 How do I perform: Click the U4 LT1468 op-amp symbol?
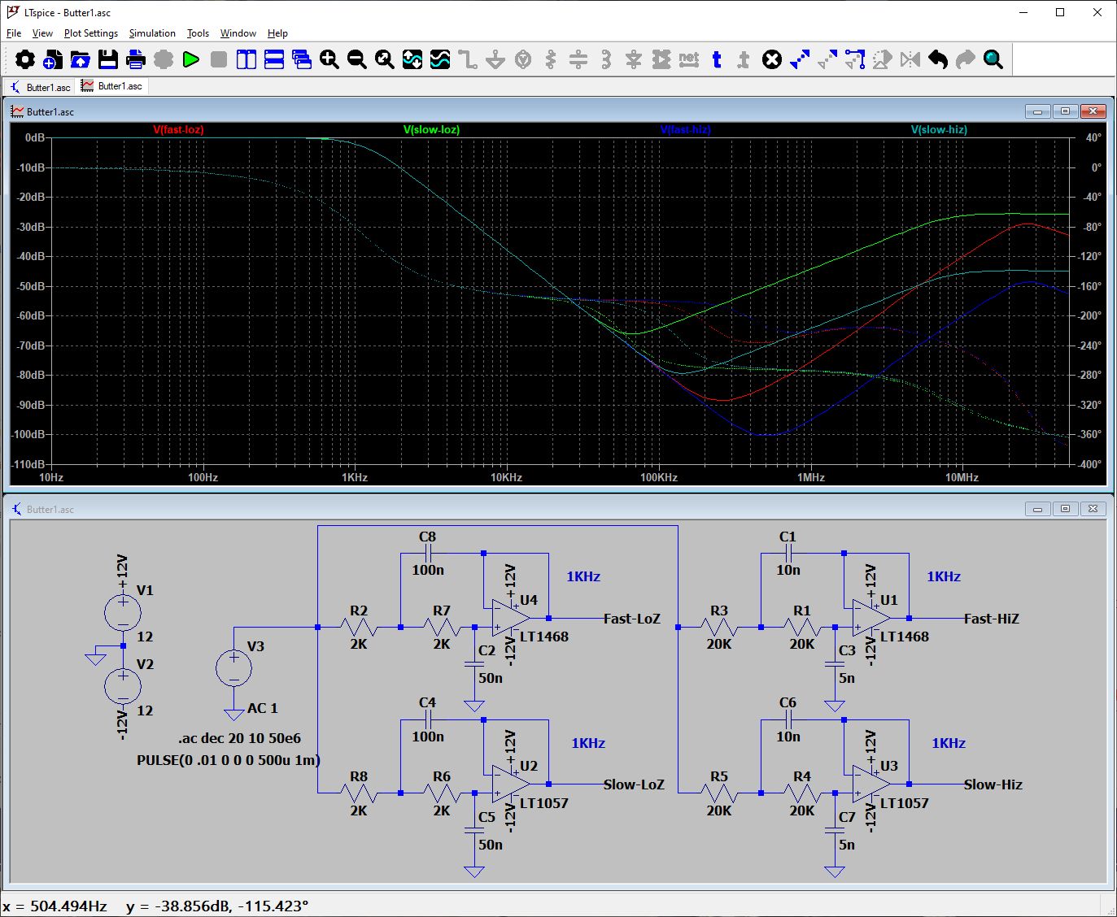pyautogui.click(x=511, y=619)
